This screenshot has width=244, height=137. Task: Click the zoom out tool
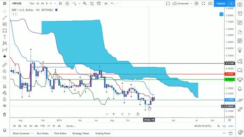5,78
